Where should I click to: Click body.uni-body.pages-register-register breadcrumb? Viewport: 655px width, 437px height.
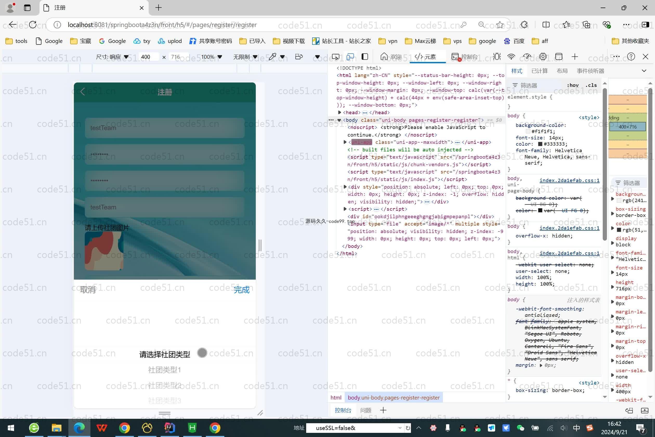pyautogui.click(x=394, y=397)
